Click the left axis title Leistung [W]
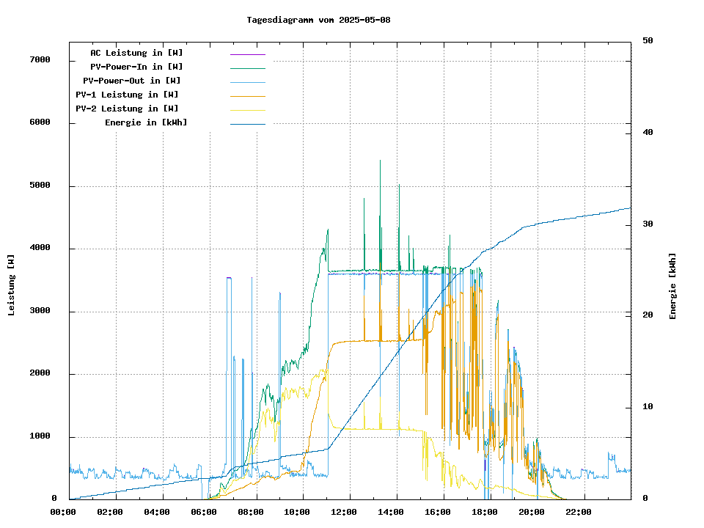The width and height of the screenshot is (704, 528). 12,285
